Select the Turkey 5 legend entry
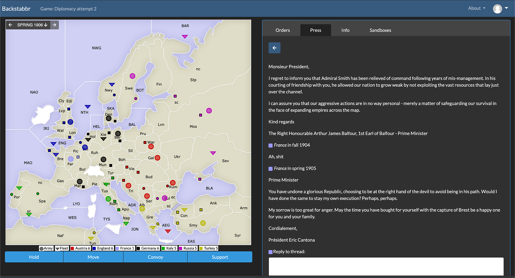 tap(208, 248)
